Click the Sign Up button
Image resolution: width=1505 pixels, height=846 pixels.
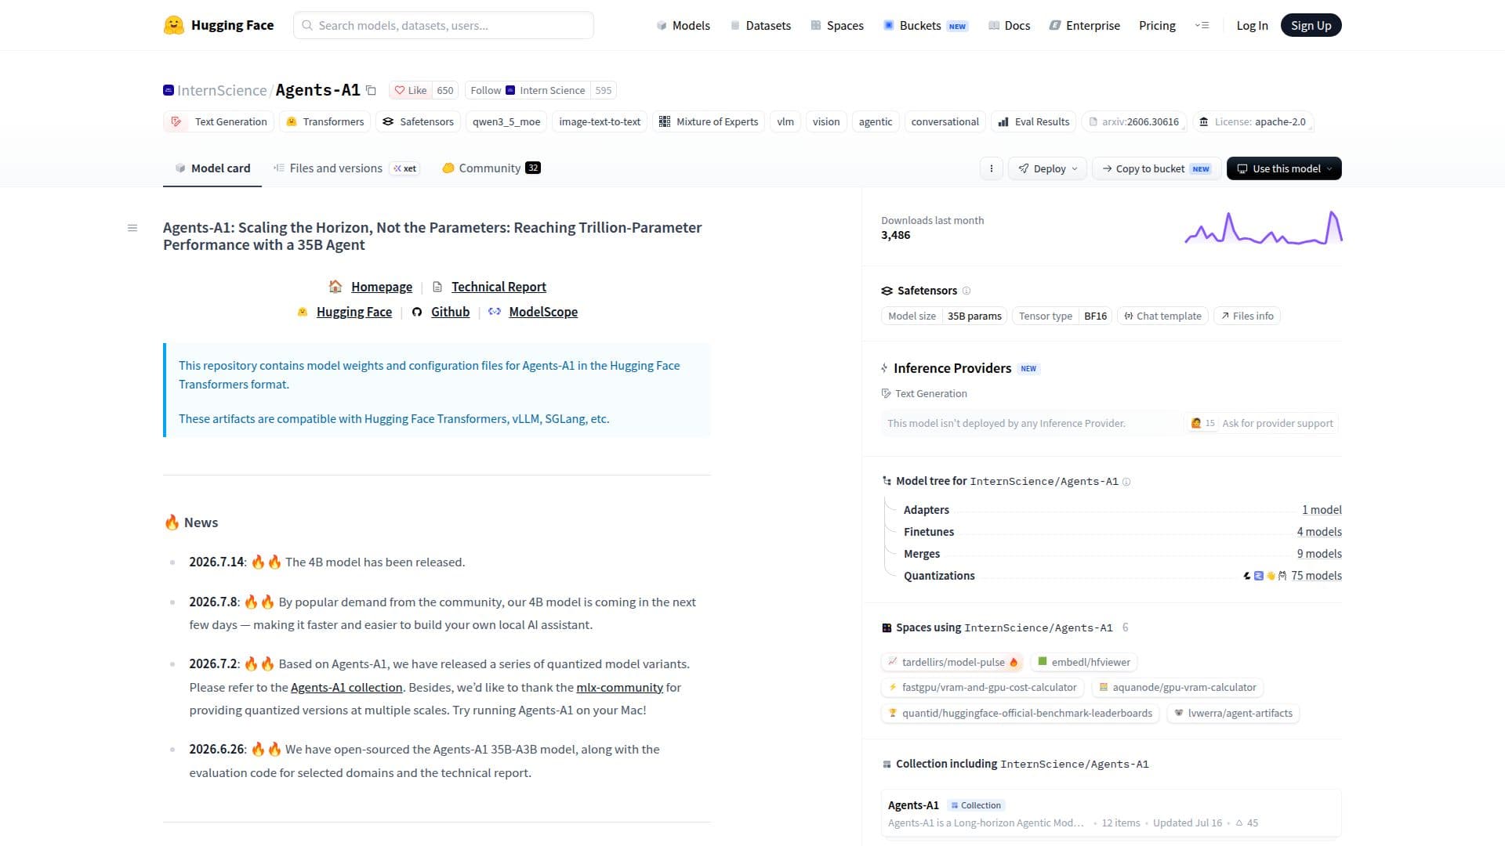pyautogui.click(x=1311, y=25)
